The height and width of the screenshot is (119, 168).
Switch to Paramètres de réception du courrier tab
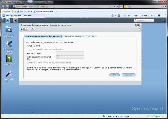80,36
